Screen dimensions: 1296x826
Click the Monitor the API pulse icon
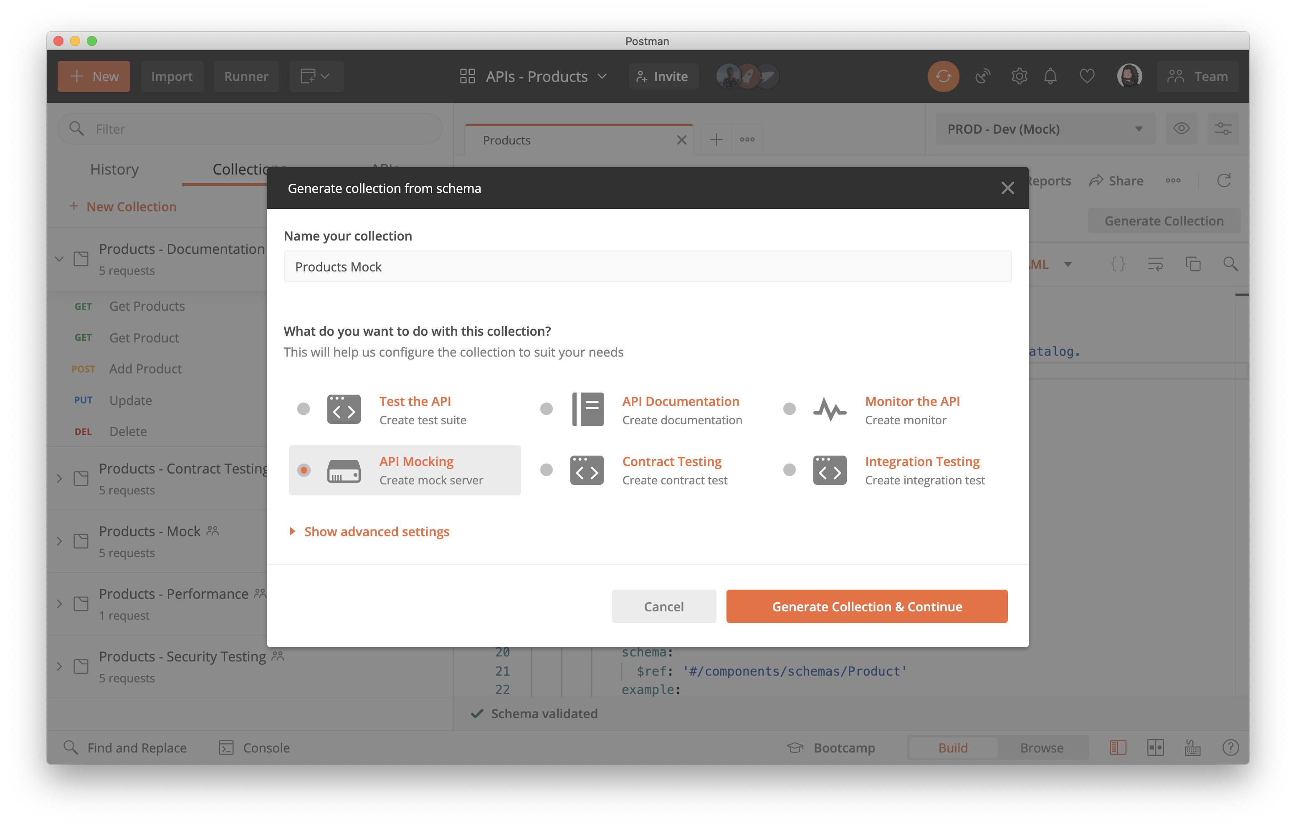829,409
